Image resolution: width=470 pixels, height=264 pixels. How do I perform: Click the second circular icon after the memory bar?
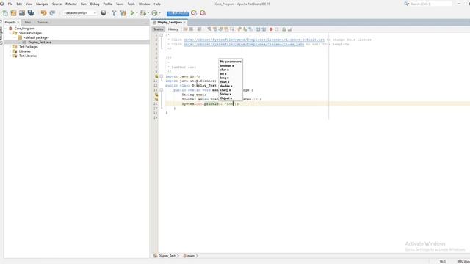click(203, 13)
